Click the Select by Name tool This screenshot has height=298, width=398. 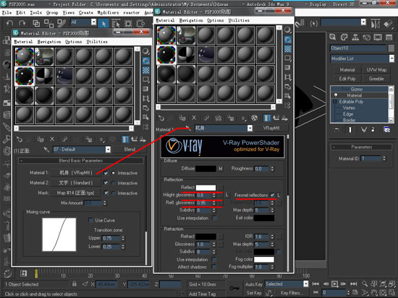coord(116,24)
